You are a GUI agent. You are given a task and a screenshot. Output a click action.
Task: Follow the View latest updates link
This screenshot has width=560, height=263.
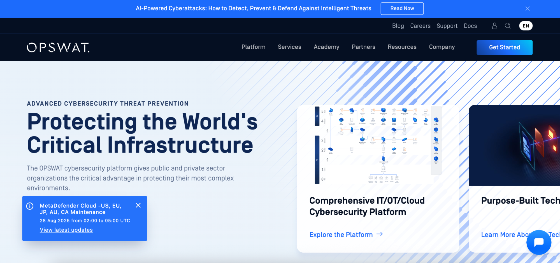tap(66, 230)
